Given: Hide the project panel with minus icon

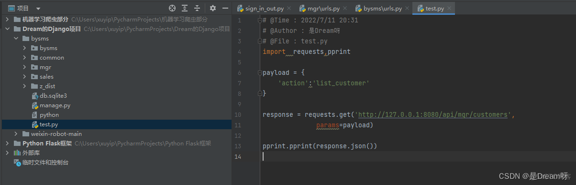Looking at the screenshot, I should 225,8.
